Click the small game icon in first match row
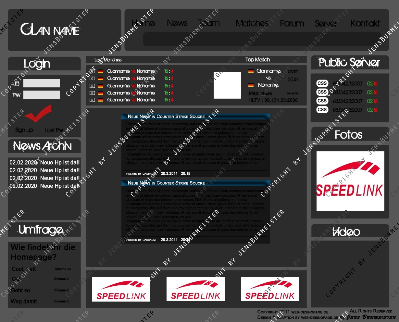The width and height of the screenshot is (399, 322). coord(92,71)
